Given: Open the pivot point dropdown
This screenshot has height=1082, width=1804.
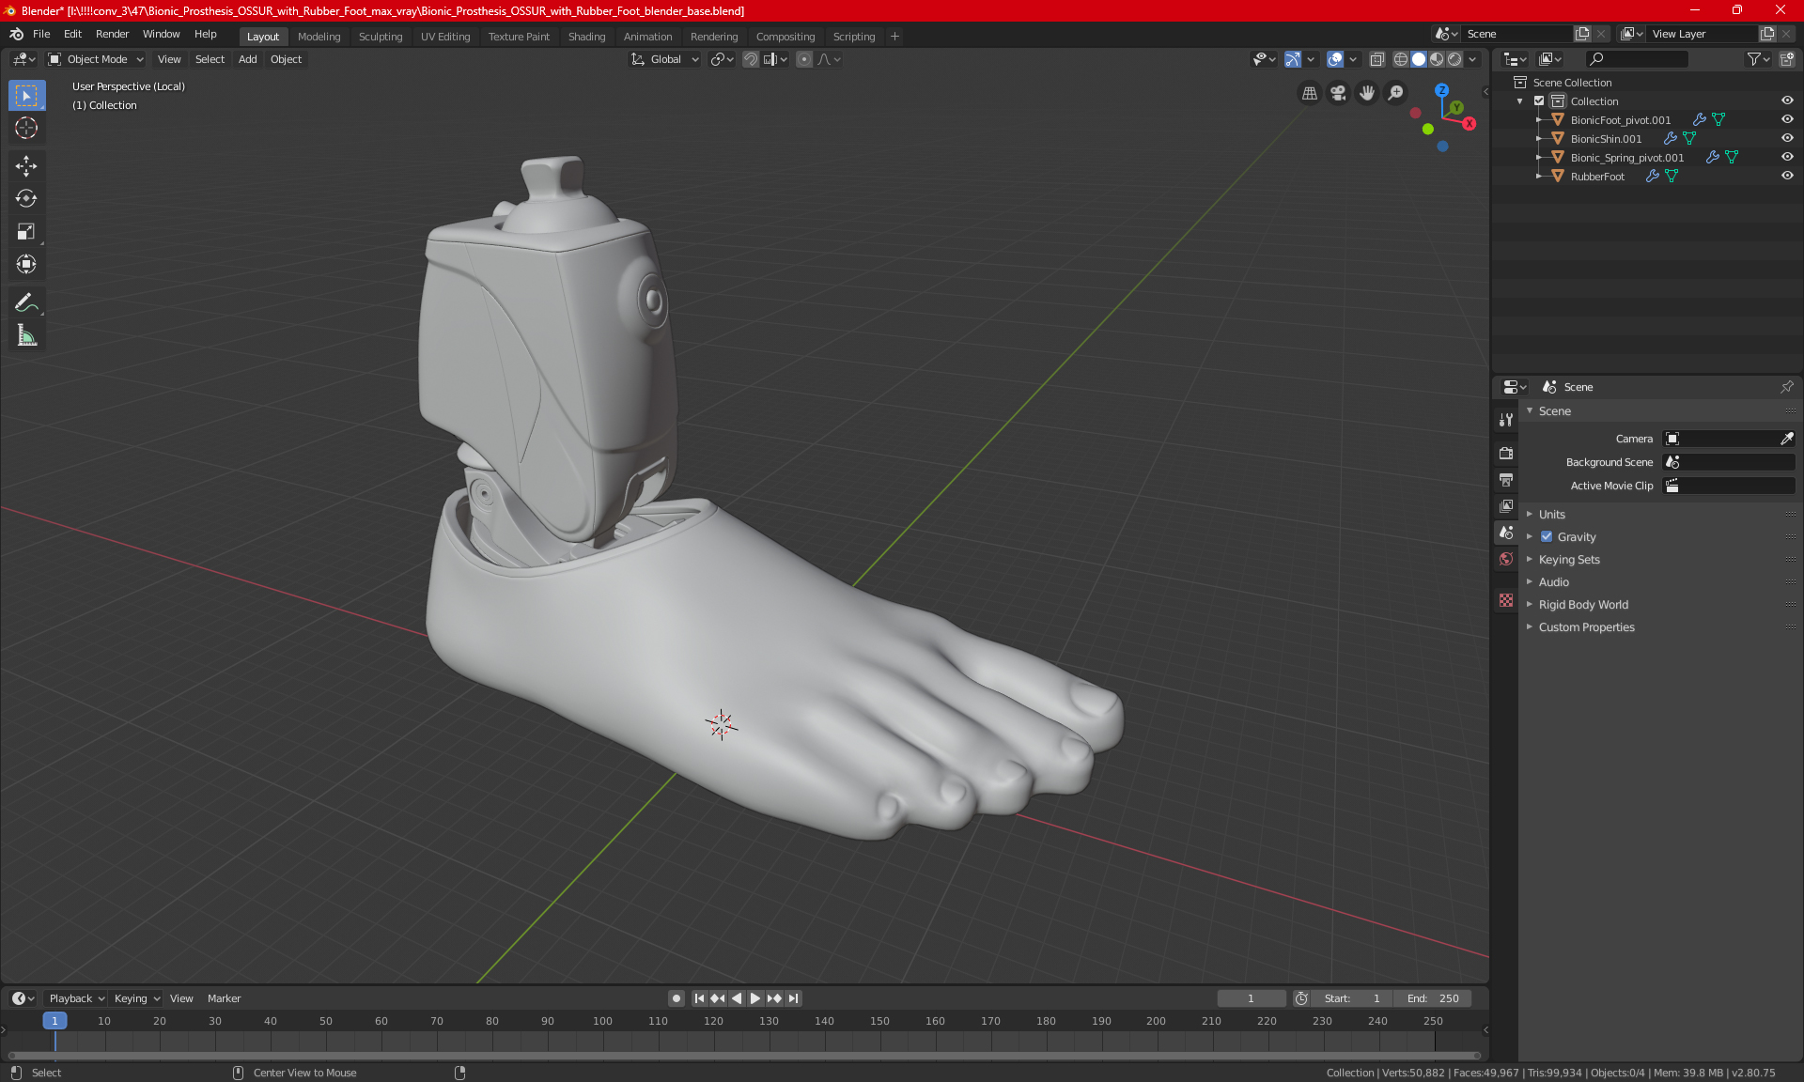Looking at the screenshot, I should 723,59.
